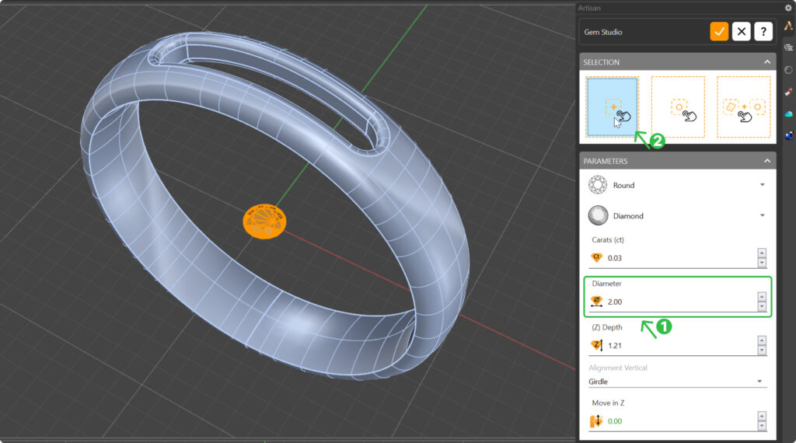Viewport: 796px width, 443px height.
Task: Decrease the Z Depth value with down arrow
Action: 762,350
